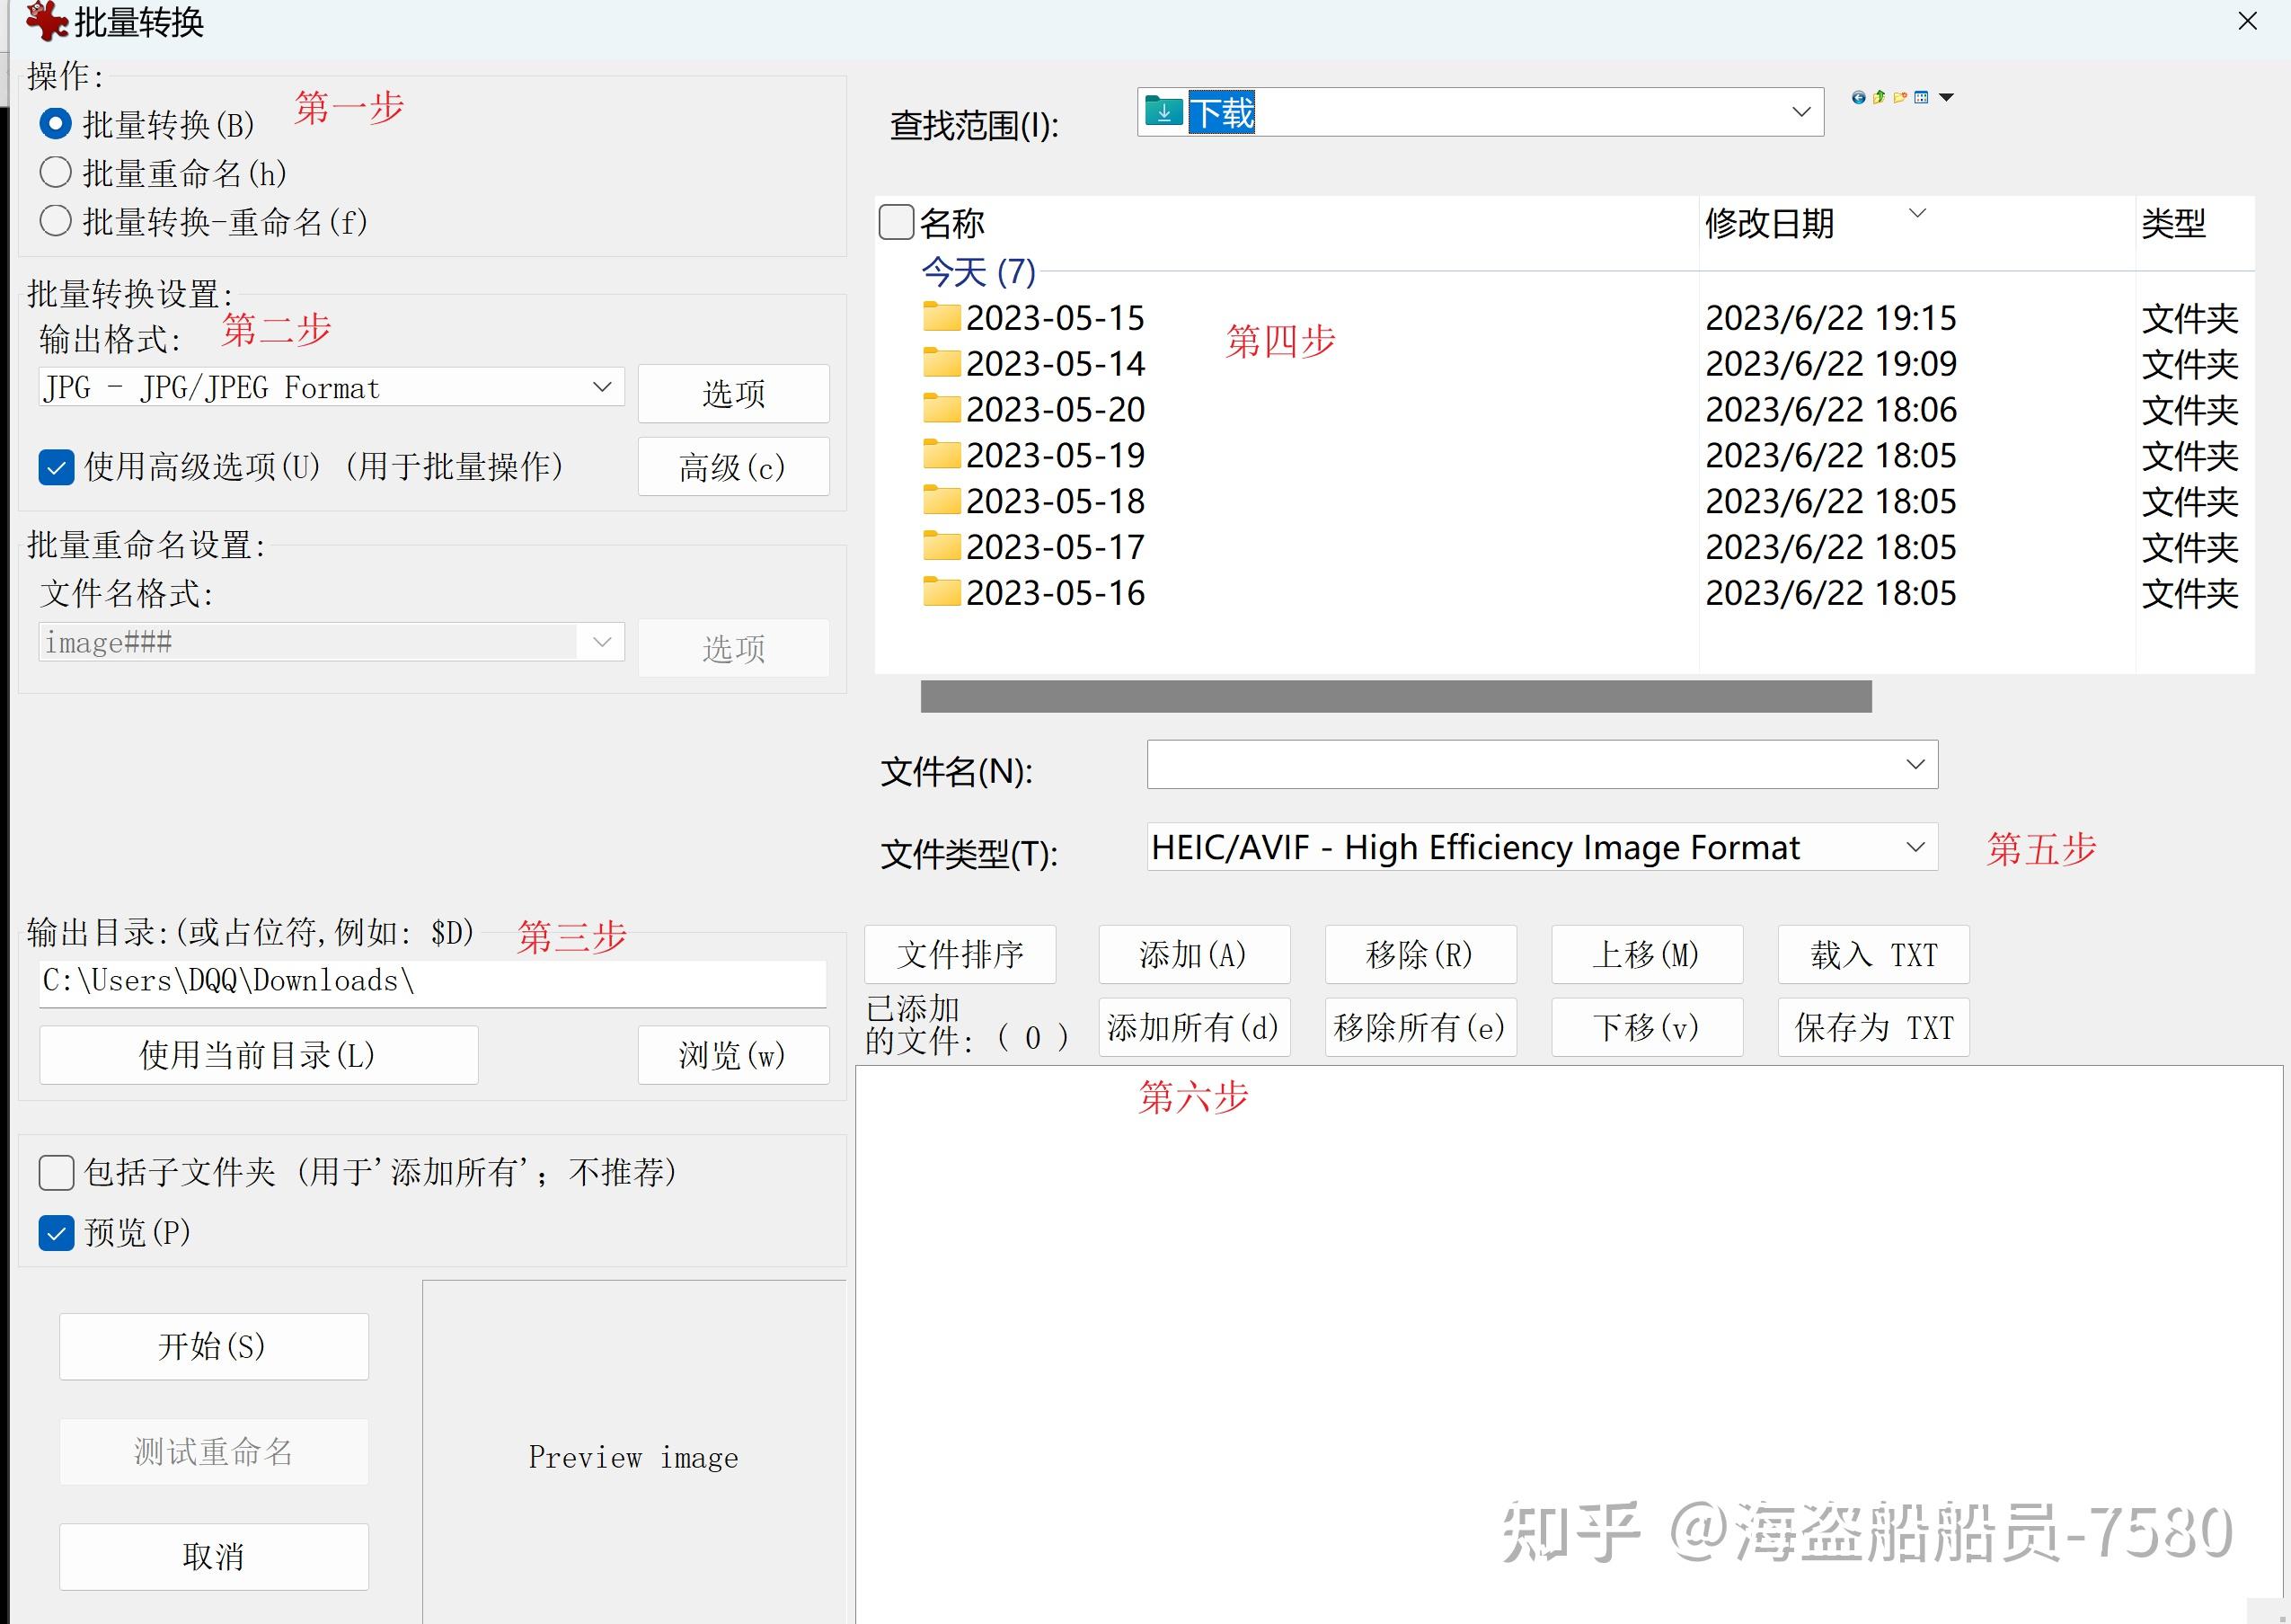
Task: Uncheck 使用高级选项(U) checkbox
Action: pyautogui.click(x=56, y=467)
